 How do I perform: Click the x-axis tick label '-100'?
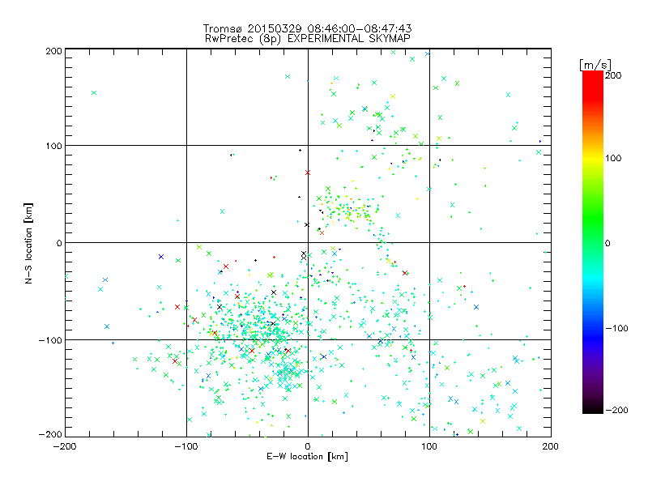pos(186,446)
